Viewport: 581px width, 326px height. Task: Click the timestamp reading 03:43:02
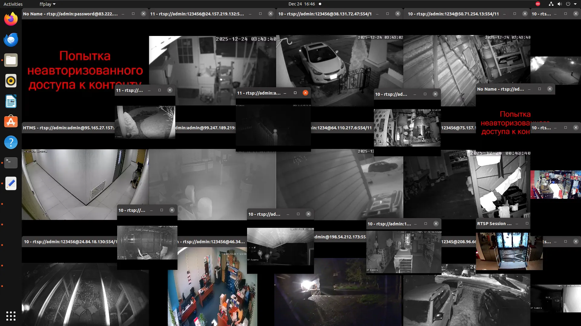click(x=381, y=37)
